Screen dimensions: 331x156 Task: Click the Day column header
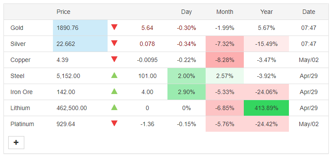point(187,12)
